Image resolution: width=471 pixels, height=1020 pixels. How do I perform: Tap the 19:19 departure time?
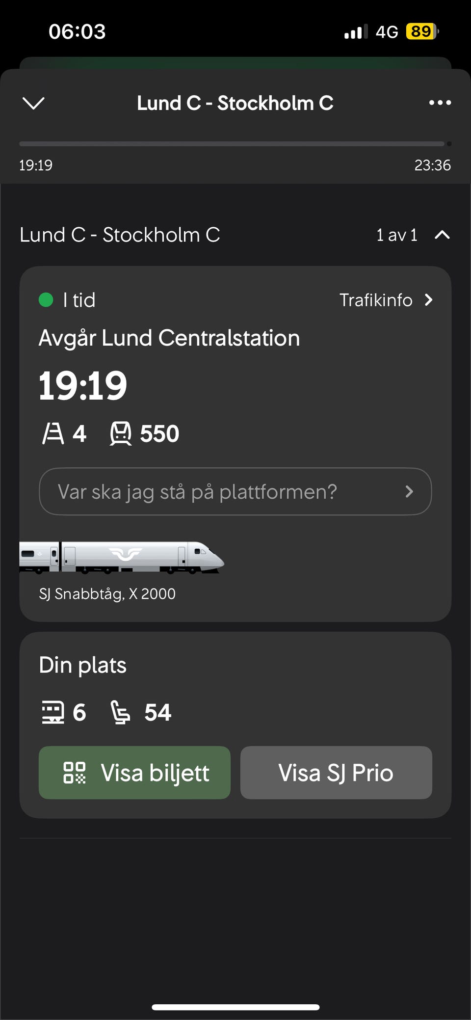click(x=83, y=386)
